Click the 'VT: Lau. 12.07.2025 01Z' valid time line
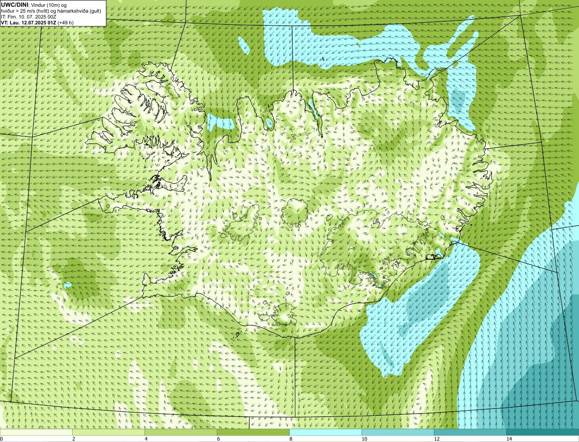Image resolution: width=579 pixels, height=442 pixels. coord(28,22)
